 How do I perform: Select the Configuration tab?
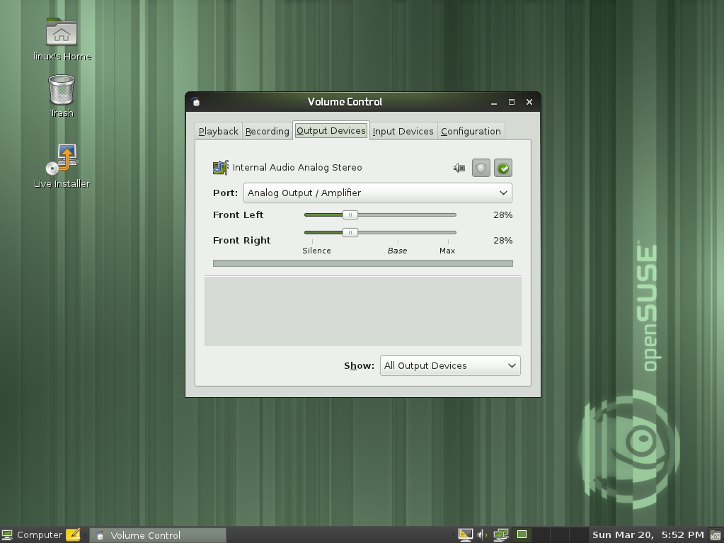[x=471, y=131]
